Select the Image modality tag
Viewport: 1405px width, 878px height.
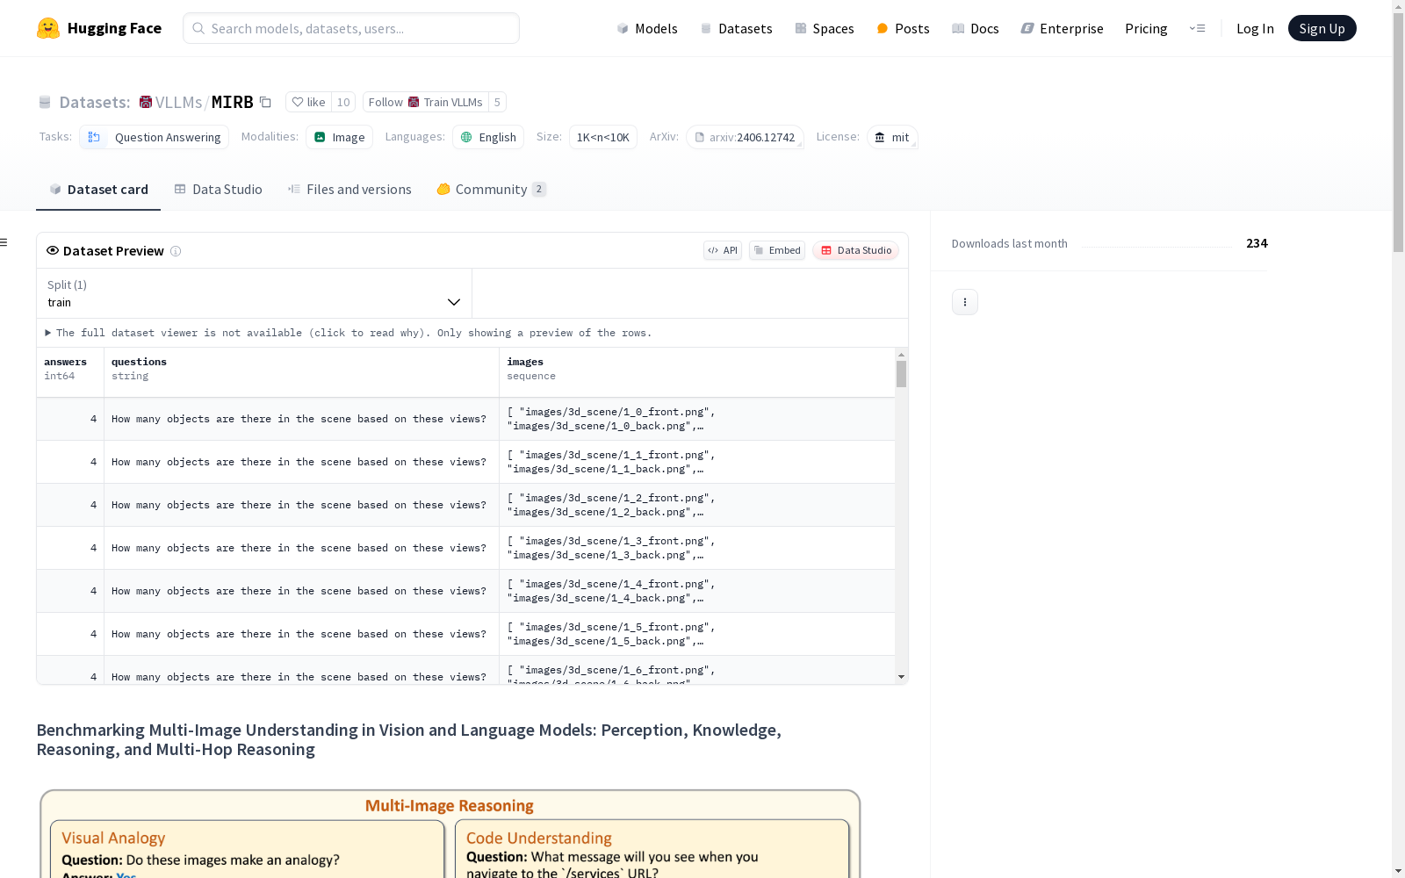[340, 137]
